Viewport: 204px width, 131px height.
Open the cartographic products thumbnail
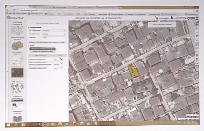pyautogui.click(x=17, y=60)
